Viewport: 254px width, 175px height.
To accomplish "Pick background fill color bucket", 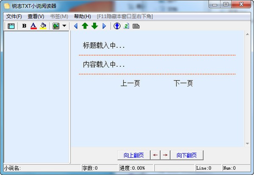I will pos(43,26).
